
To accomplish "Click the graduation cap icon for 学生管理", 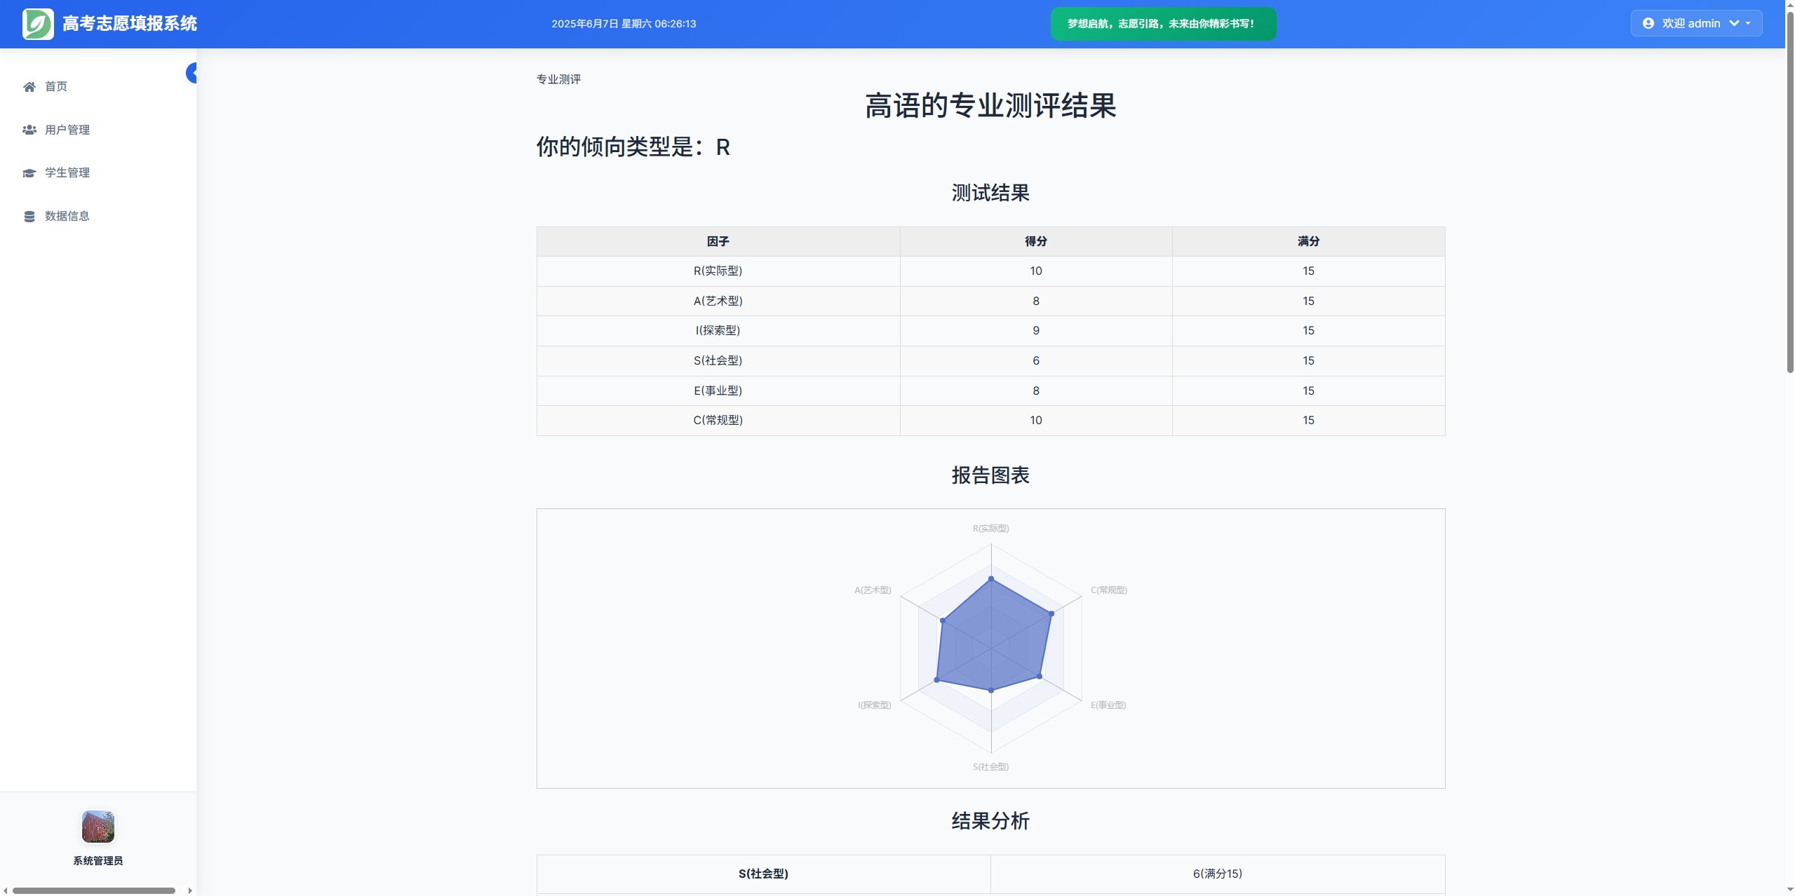I will pyautogui.click(x=29, y=173).
